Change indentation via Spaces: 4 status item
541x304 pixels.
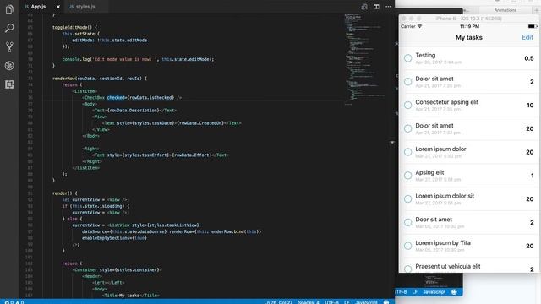tap(309, 302)
